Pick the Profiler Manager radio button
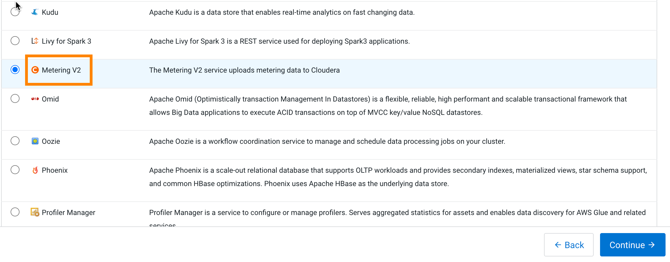The image size is (670, 262). point(15,212)
